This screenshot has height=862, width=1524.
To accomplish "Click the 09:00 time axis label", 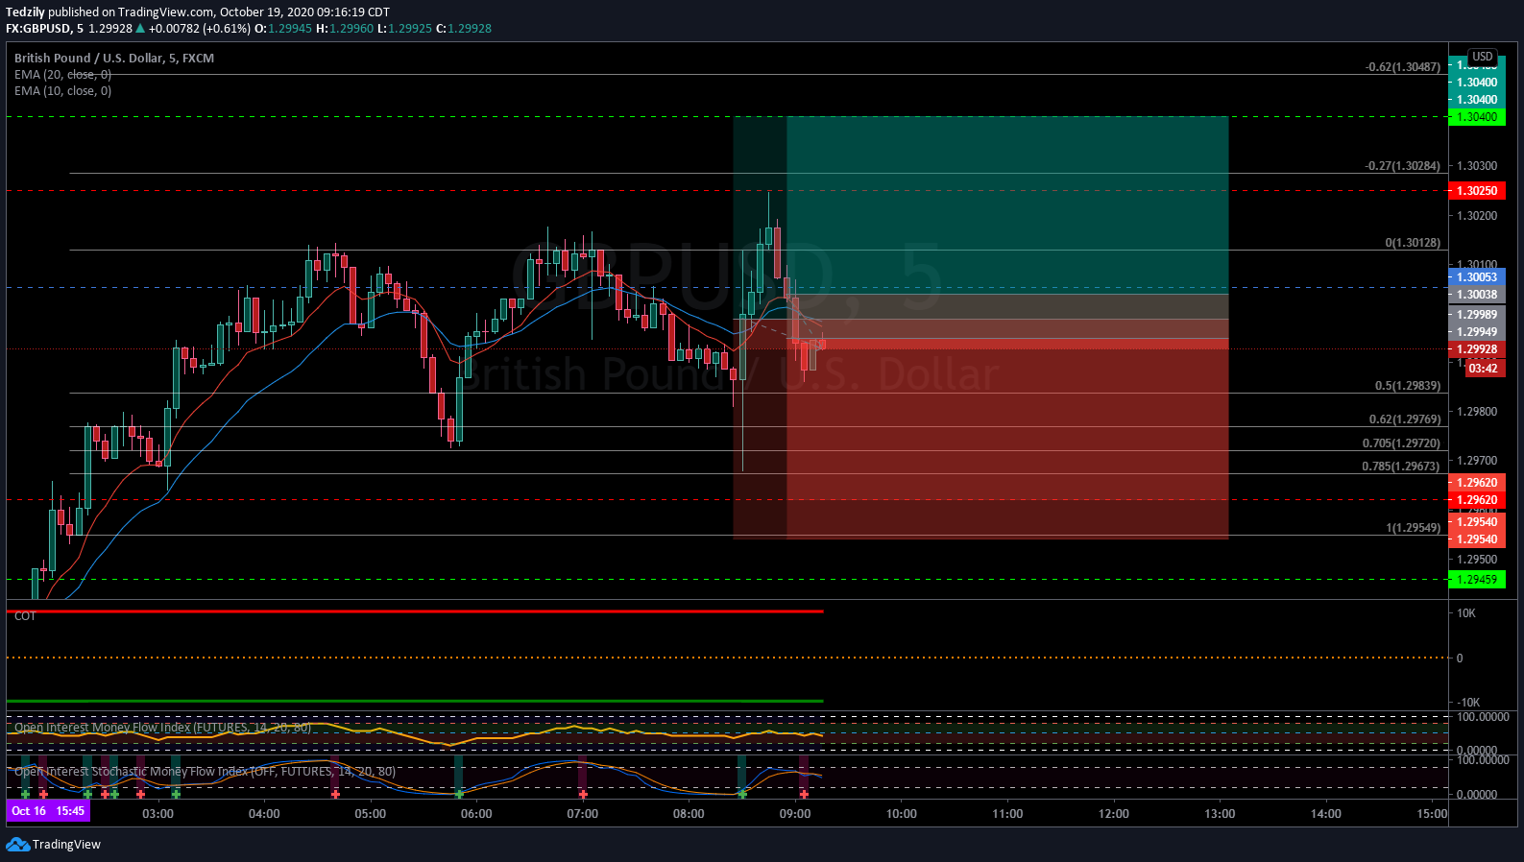I will (x=795, y=814).
